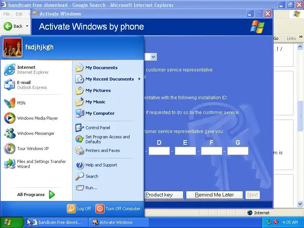Click the 4:05 AM clock in the tray

coord(290,222)
